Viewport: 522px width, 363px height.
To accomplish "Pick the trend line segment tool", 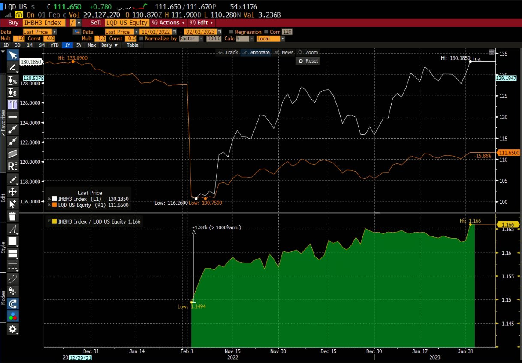I will 13,129.
